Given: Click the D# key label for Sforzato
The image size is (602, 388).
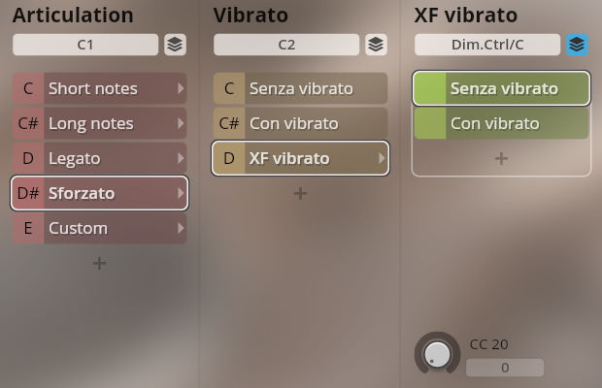Looking at the screenshot, I should tap(28, 193).
